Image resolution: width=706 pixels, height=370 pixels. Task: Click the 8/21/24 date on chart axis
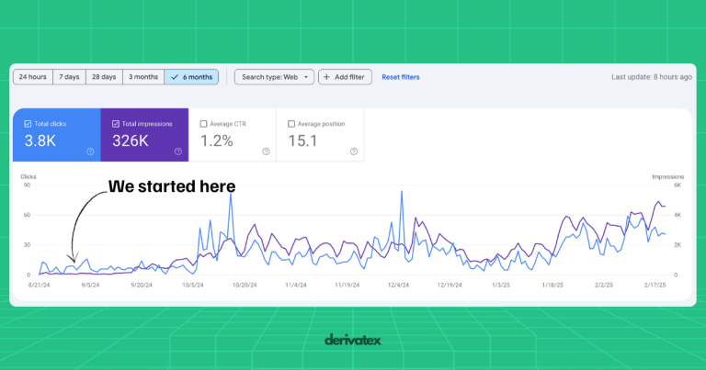[x=40, y=285]
